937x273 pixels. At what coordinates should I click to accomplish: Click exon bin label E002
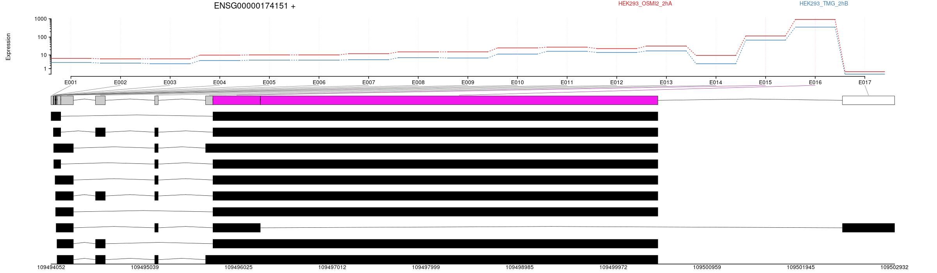(x=120, y=82)
